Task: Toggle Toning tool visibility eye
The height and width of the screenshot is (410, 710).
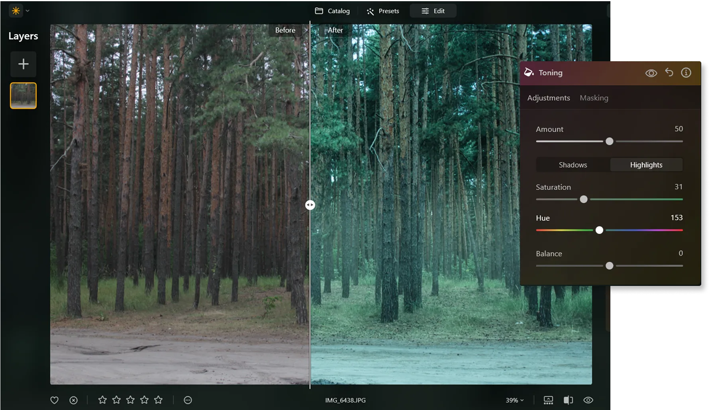Action: tap(651, 73)
